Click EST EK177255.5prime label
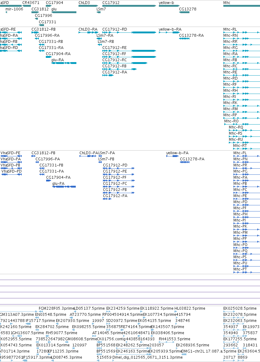 pyautogui.click(x=240, y=339)
